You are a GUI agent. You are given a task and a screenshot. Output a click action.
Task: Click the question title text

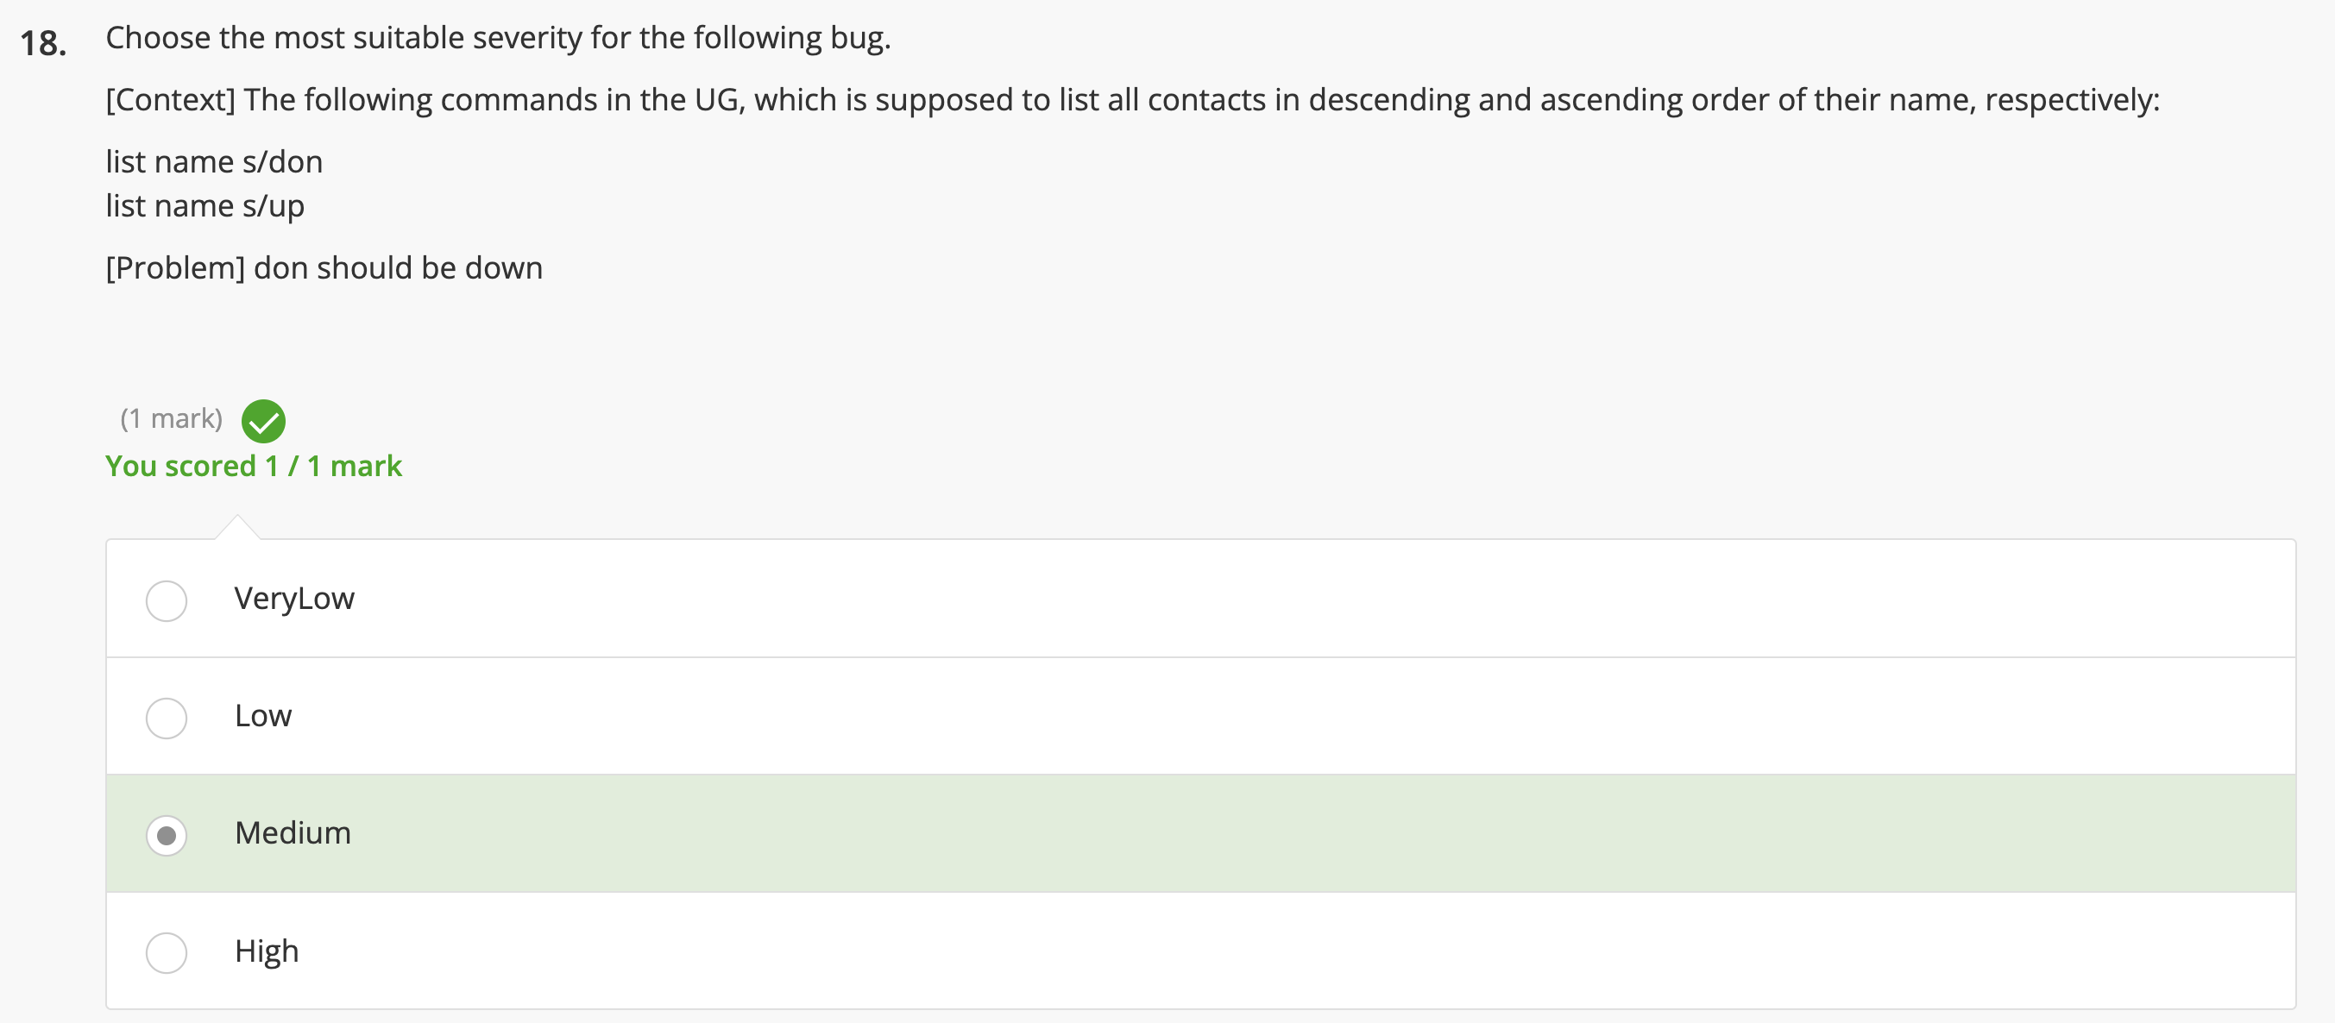point(498,38)
